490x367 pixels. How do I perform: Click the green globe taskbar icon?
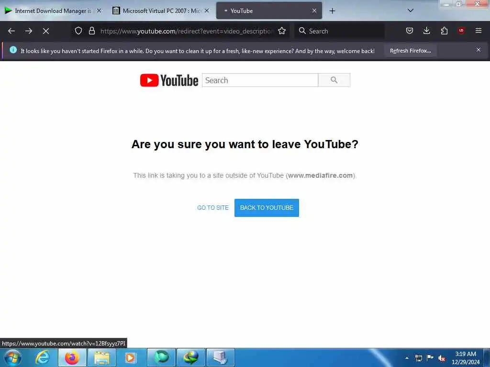[x=161, y=357]
